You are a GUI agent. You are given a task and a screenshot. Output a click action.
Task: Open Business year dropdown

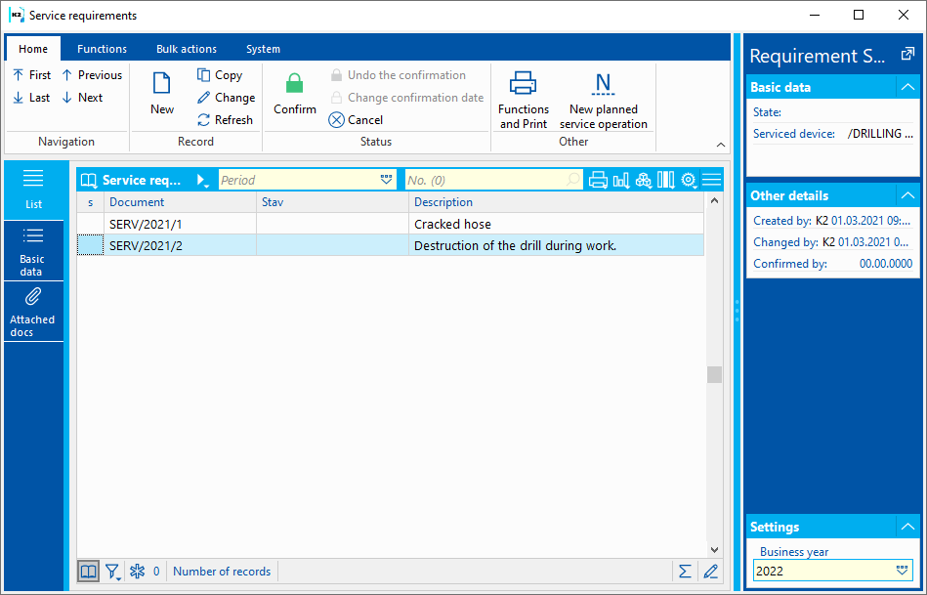click(x=902, y=571)
